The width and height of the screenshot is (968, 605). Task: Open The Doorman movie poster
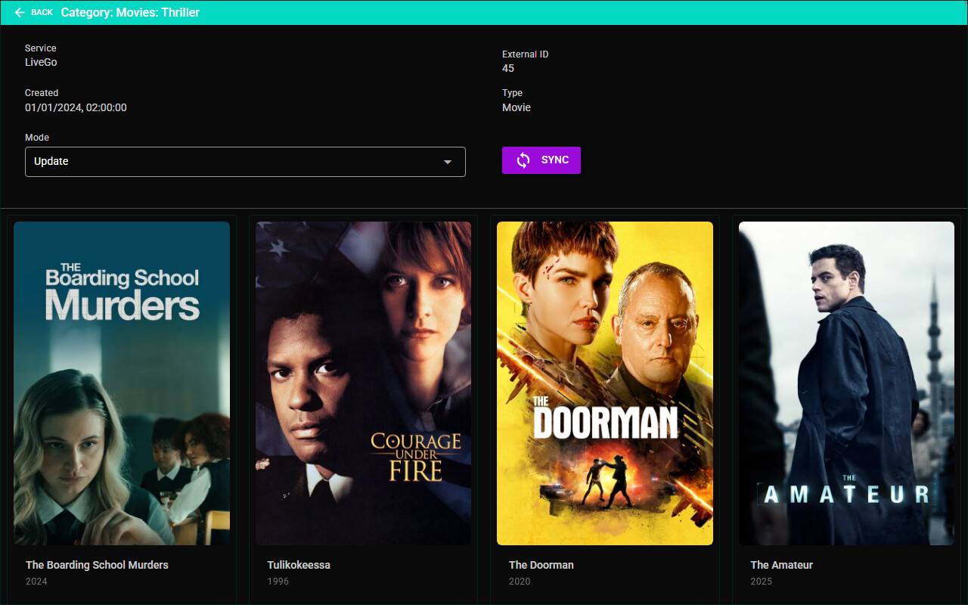tap(605, 383)
